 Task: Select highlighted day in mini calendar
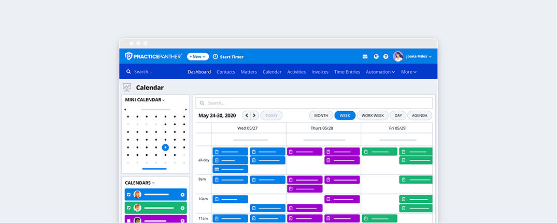pyautogui.click(x=165, y=147)
